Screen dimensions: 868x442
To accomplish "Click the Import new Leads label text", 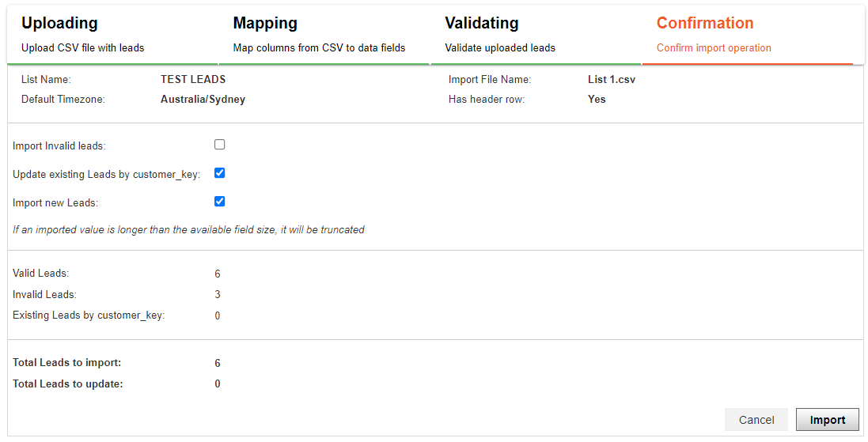I will coord(55,203).
